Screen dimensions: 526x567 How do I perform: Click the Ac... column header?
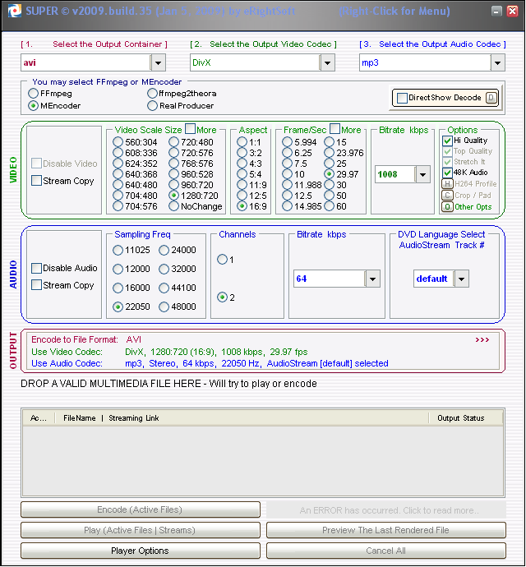(39, 418)
